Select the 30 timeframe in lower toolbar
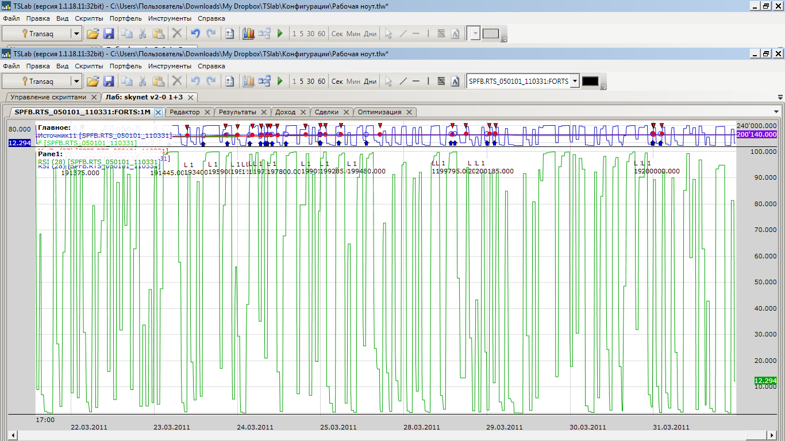785x441 pixels. [310, 82]
